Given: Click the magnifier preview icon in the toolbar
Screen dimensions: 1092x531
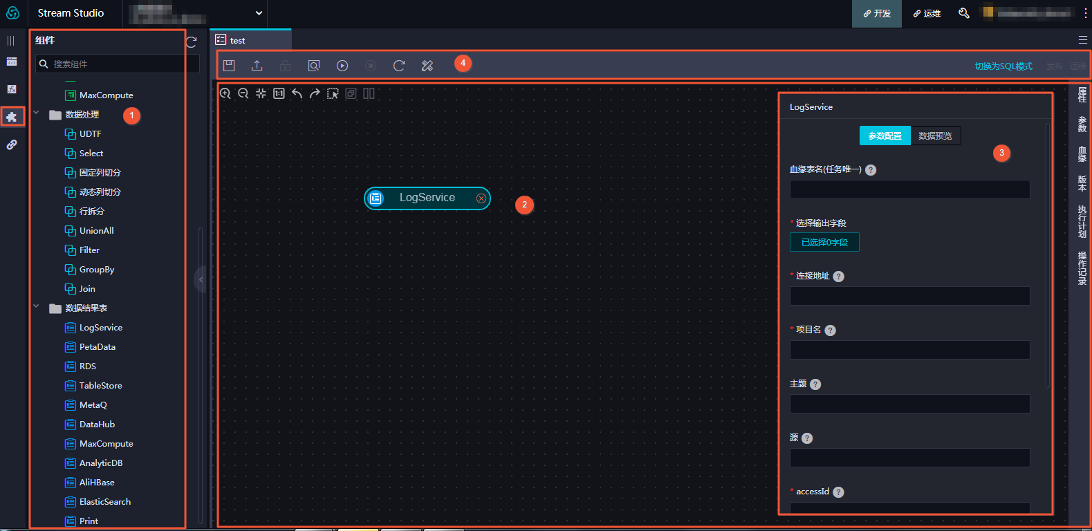Looking at the screenshot, I should (x=314, y=66).
